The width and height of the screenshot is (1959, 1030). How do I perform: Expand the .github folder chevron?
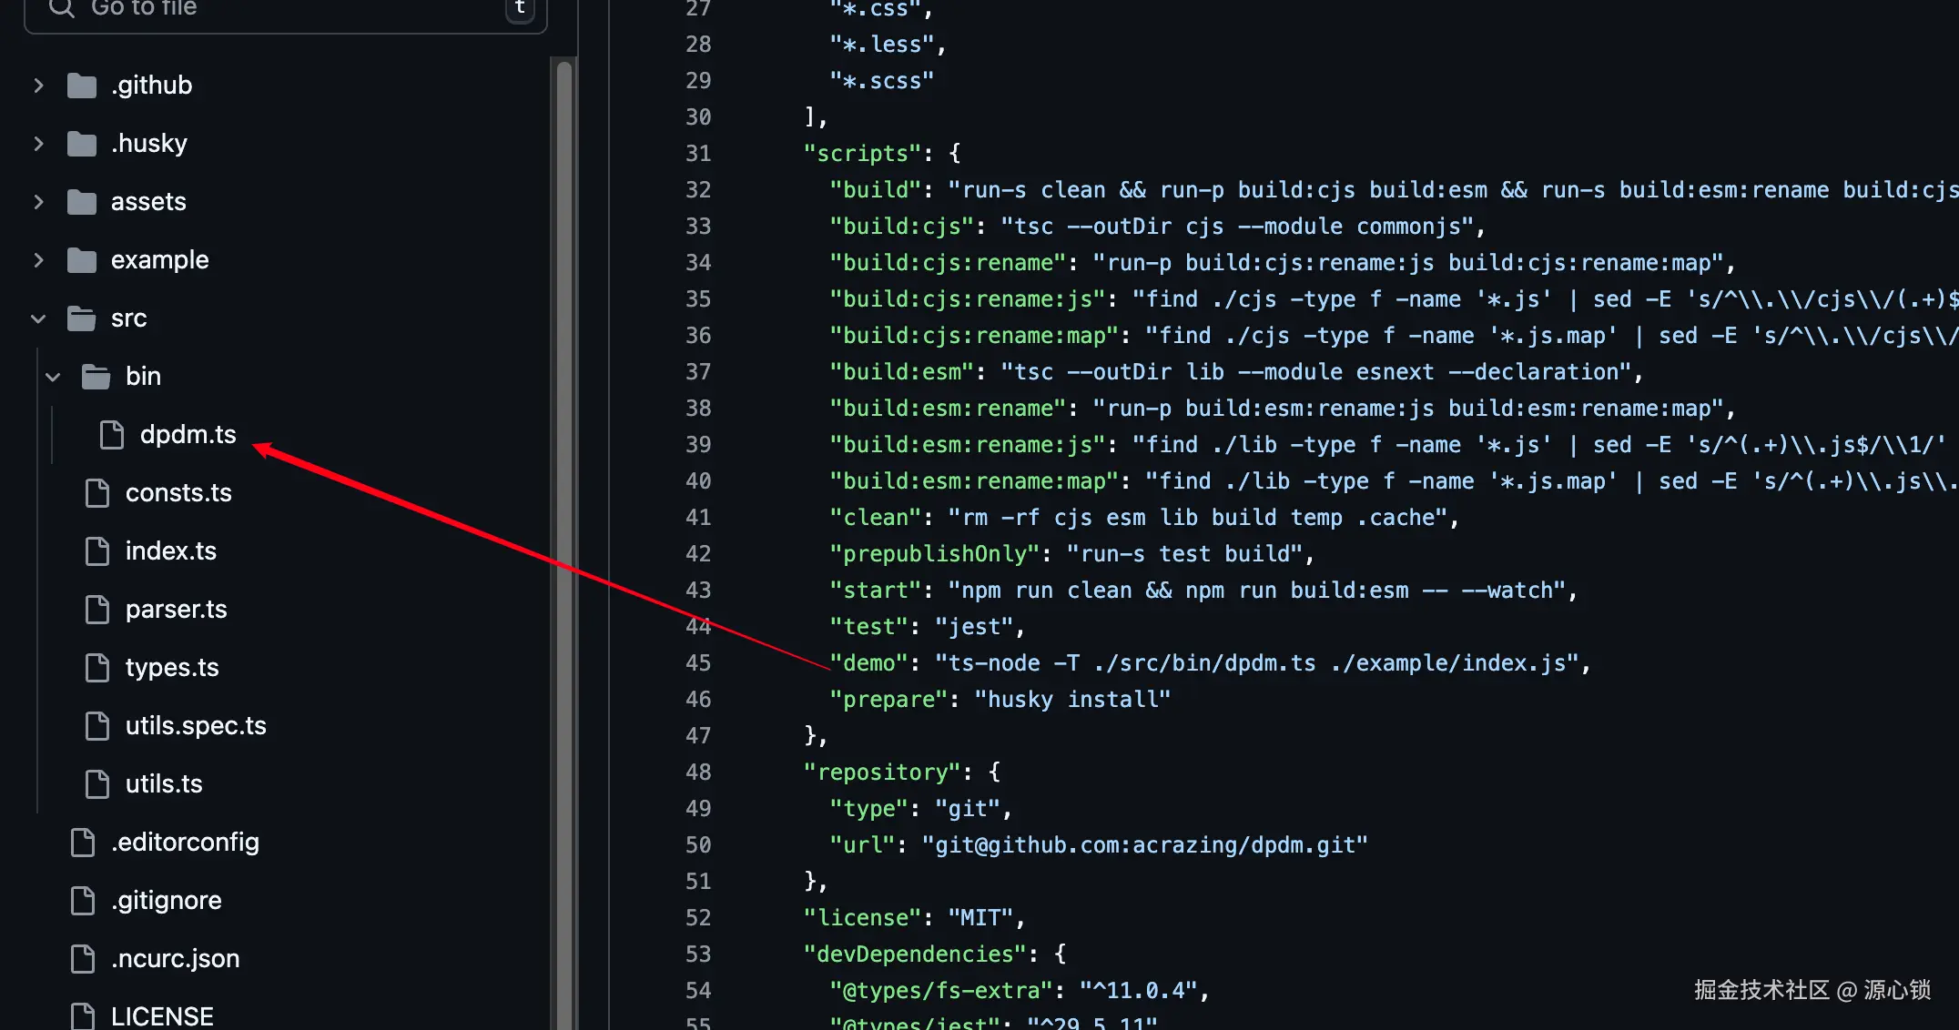point(38,86)
